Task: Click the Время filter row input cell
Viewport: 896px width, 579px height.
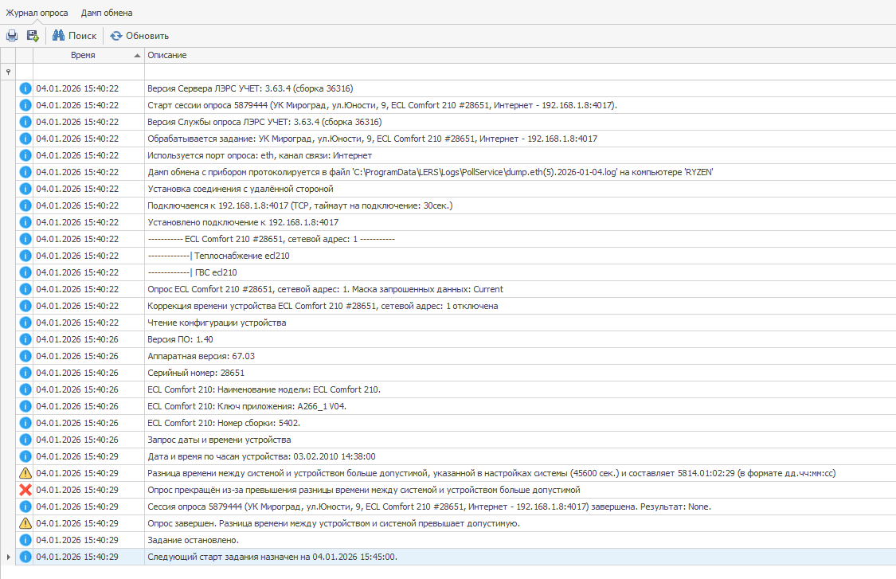Action: point(88,72)
